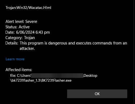Click the 6/06/2024 6:43 pm timestamp

(33, 32)
